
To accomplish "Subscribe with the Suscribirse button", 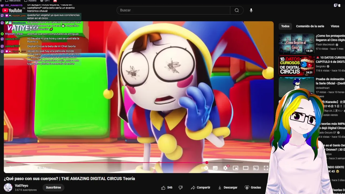I will pos(53,188).
